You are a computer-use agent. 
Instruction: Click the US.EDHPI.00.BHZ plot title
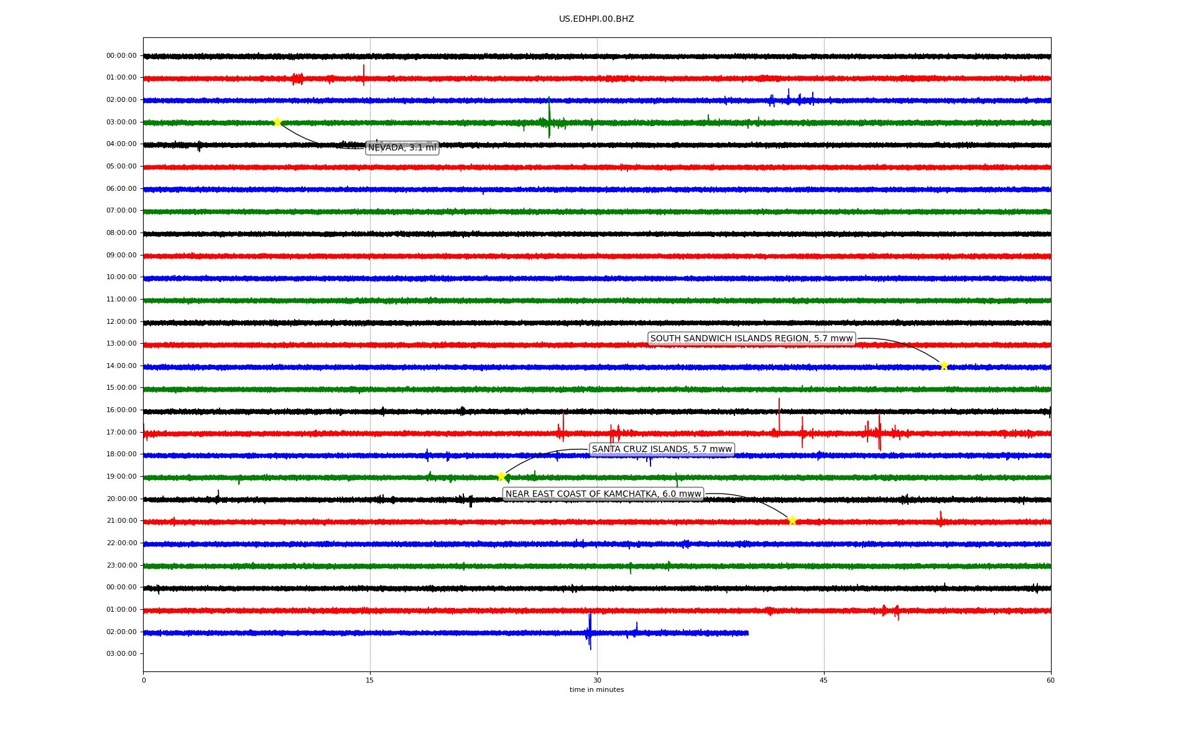coord(596,19)
